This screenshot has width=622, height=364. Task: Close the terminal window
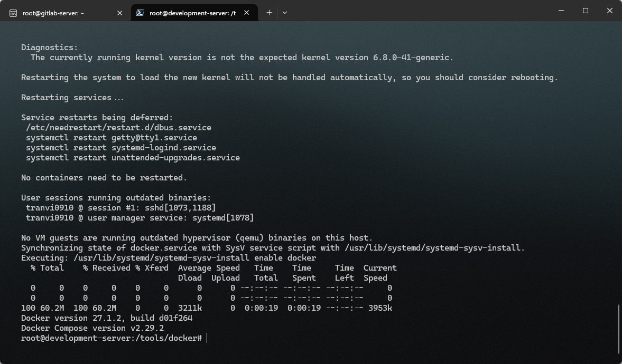tap(609, 11)
